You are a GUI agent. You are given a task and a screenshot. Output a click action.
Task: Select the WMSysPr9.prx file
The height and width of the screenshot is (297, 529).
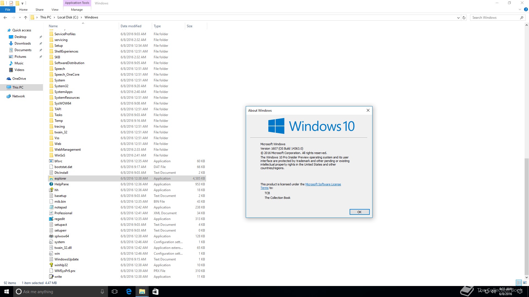[127, 271]
